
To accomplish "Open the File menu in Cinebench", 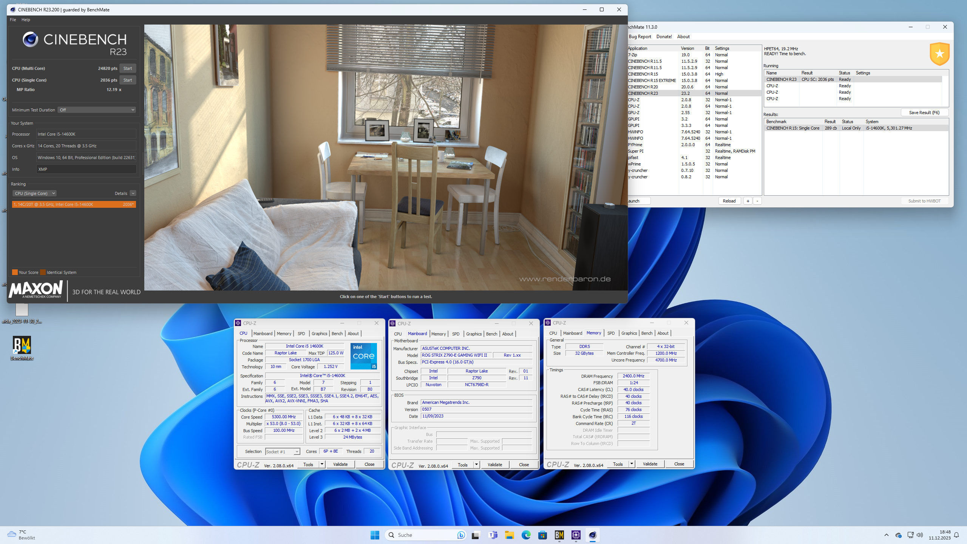I will pos(12,19).
